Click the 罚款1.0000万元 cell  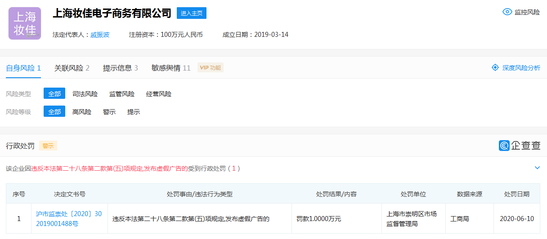[336, 219]
